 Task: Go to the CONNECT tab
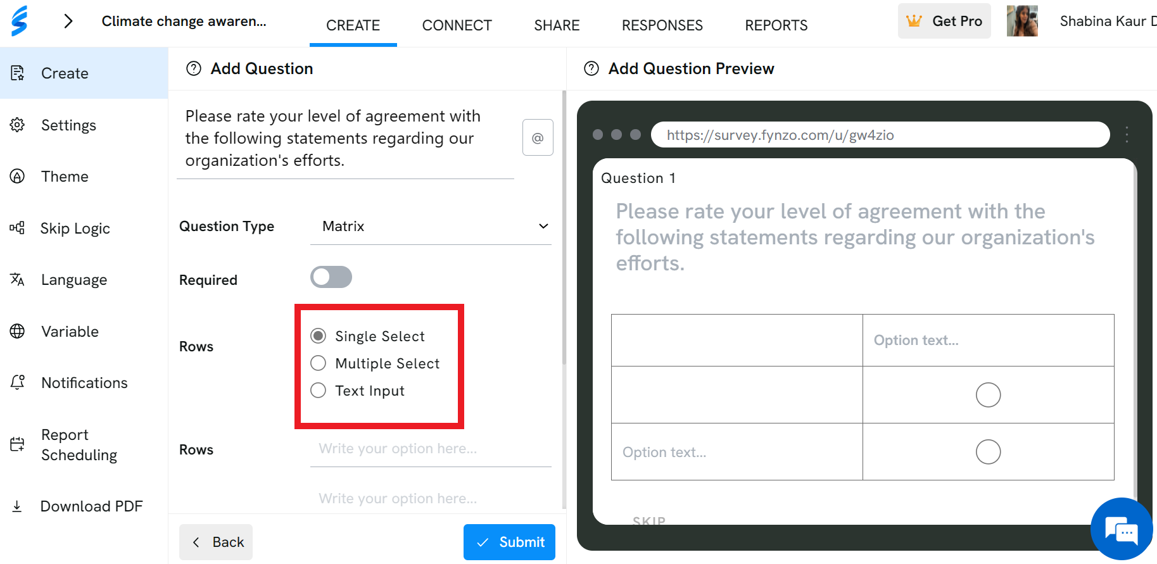457,25
